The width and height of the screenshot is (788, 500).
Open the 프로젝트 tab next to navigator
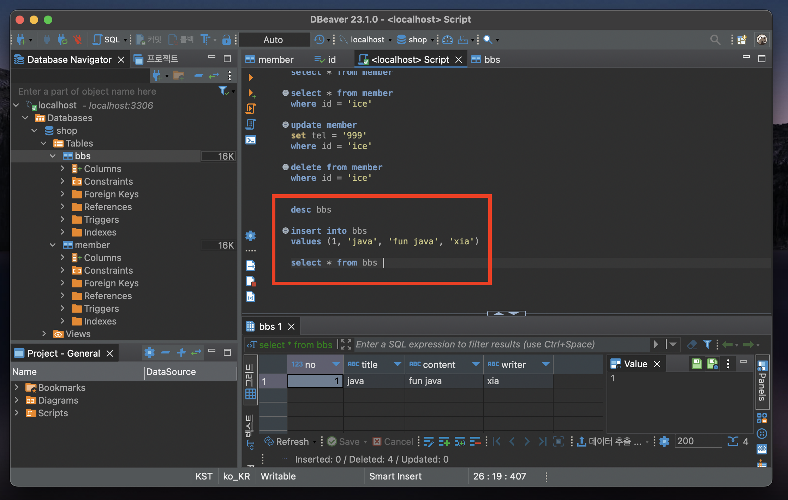coord(157,59)
